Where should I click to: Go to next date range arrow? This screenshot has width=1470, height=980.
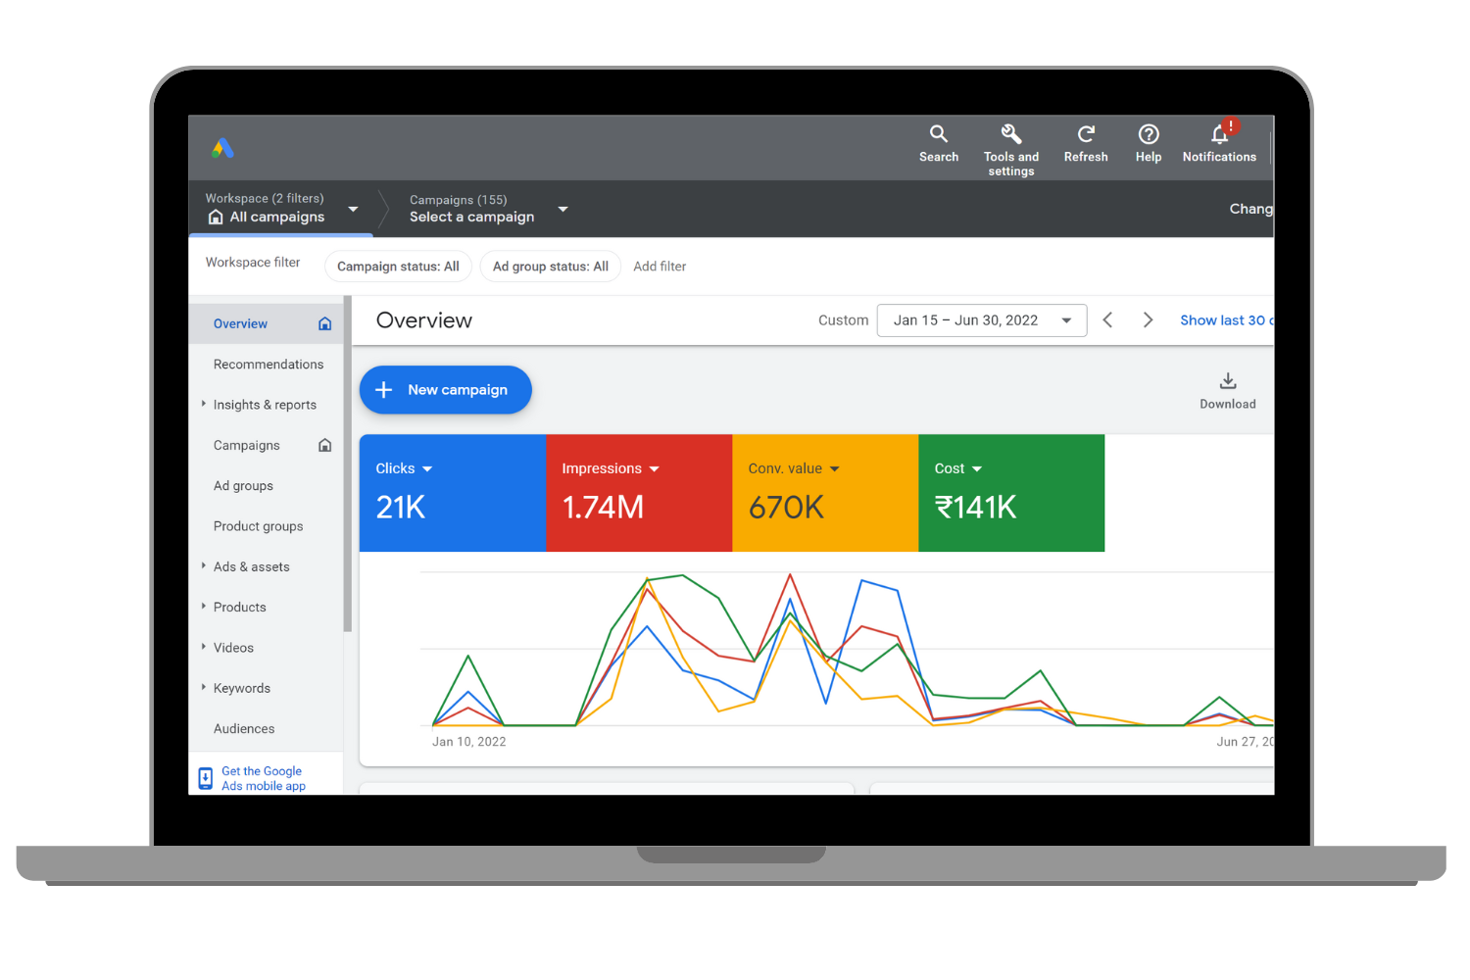(1148, 320)
